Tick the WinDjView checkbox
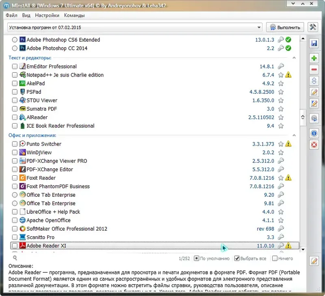This screenshot has height=296, width=325. [15, 152]
